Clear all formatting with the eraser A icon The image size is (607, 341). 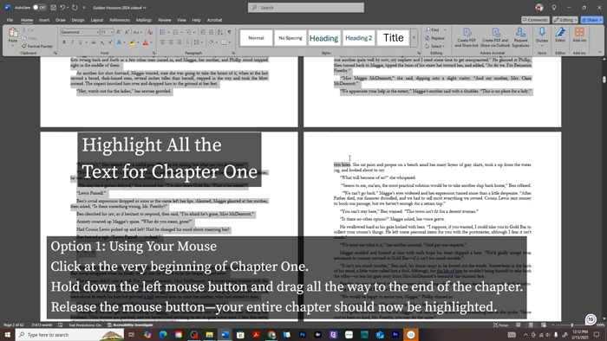(150, 32)
